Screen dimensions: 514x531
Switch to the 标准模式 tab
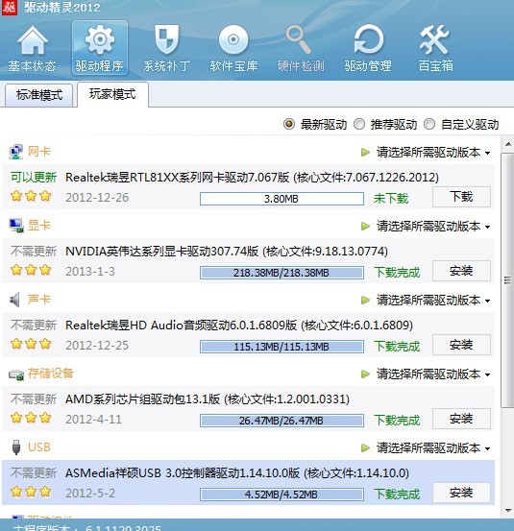[x=39, y=95]
